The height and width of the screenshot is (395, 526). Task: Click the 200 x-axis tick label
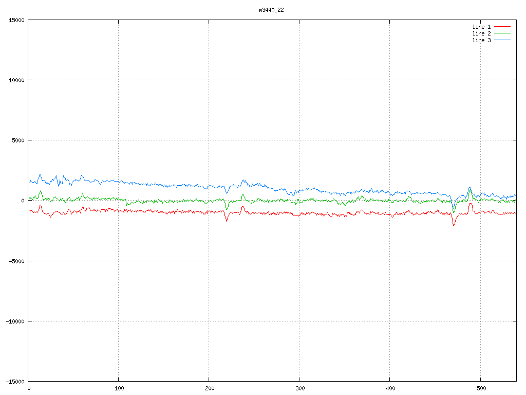tap(209, 388)
